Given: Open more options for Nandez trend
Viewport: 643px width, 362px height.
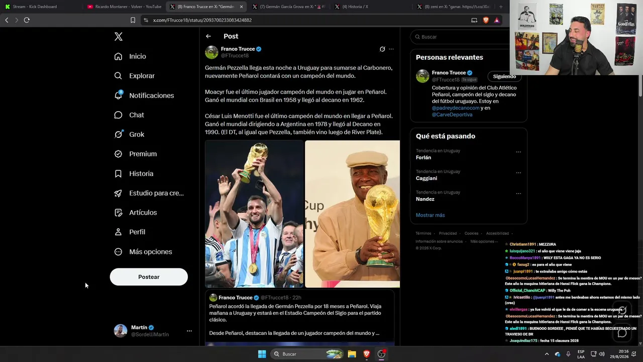Looking at the screenshot, I should point(518,194).
